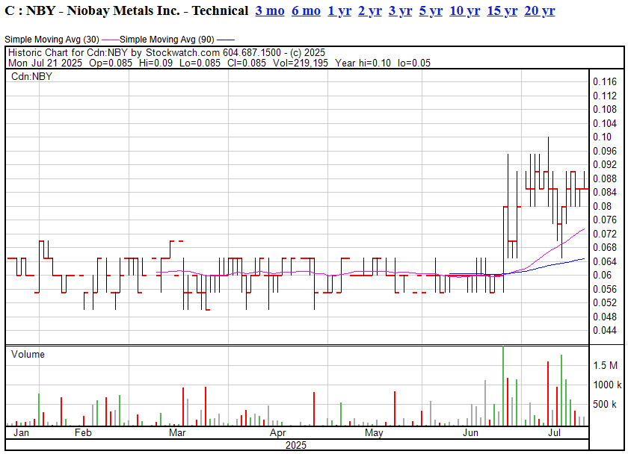Image resolution: width=628 pixels, height=454 pixels.
Task: Click the 'C : NBY - Niobay Metals Inc. - Technical' title
Action: pos(126,10)
